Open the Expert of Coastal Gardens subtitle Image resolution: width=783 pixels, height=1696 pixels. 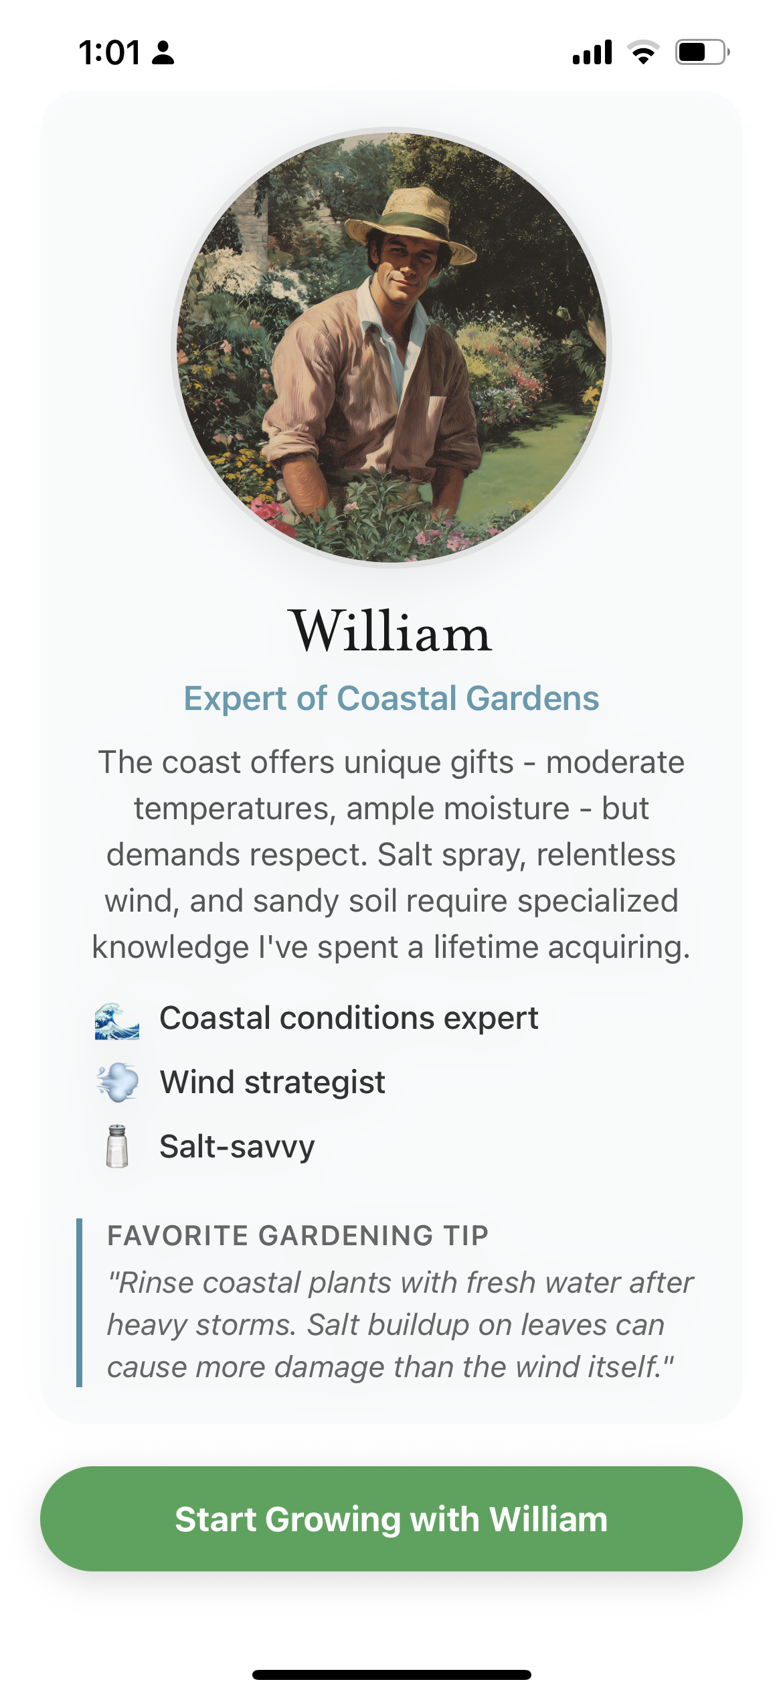click(391, 699)
